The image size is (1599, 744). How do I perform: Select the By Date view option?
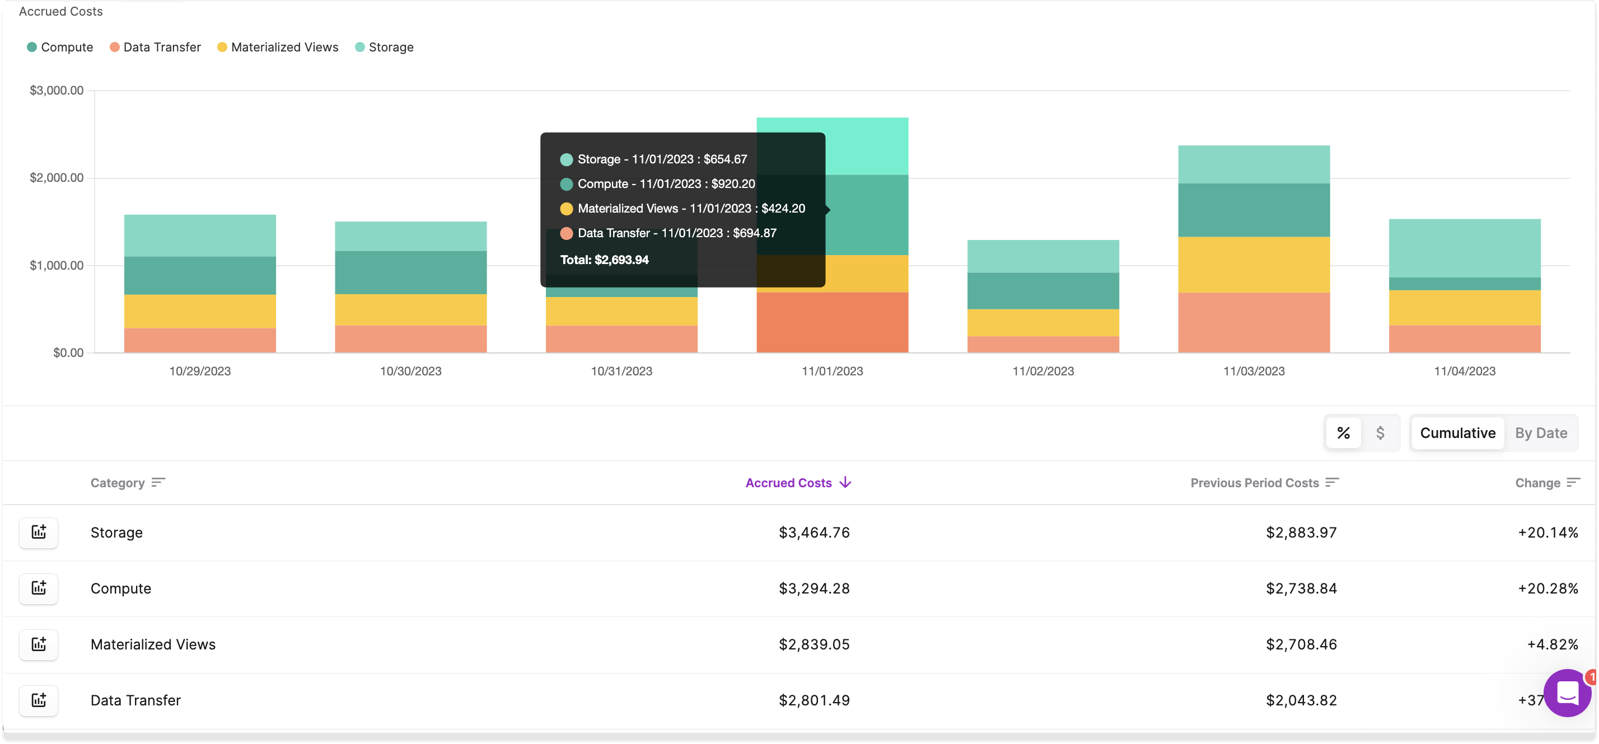[1541, 433]
